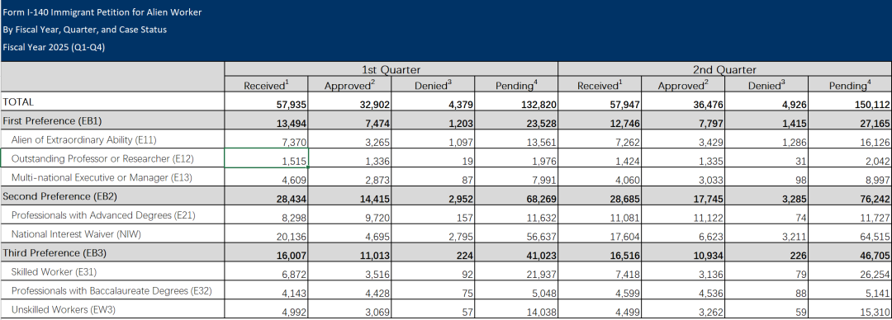
Task: Select the First Preference (EB1) row label
Action: tap(112, 121)
